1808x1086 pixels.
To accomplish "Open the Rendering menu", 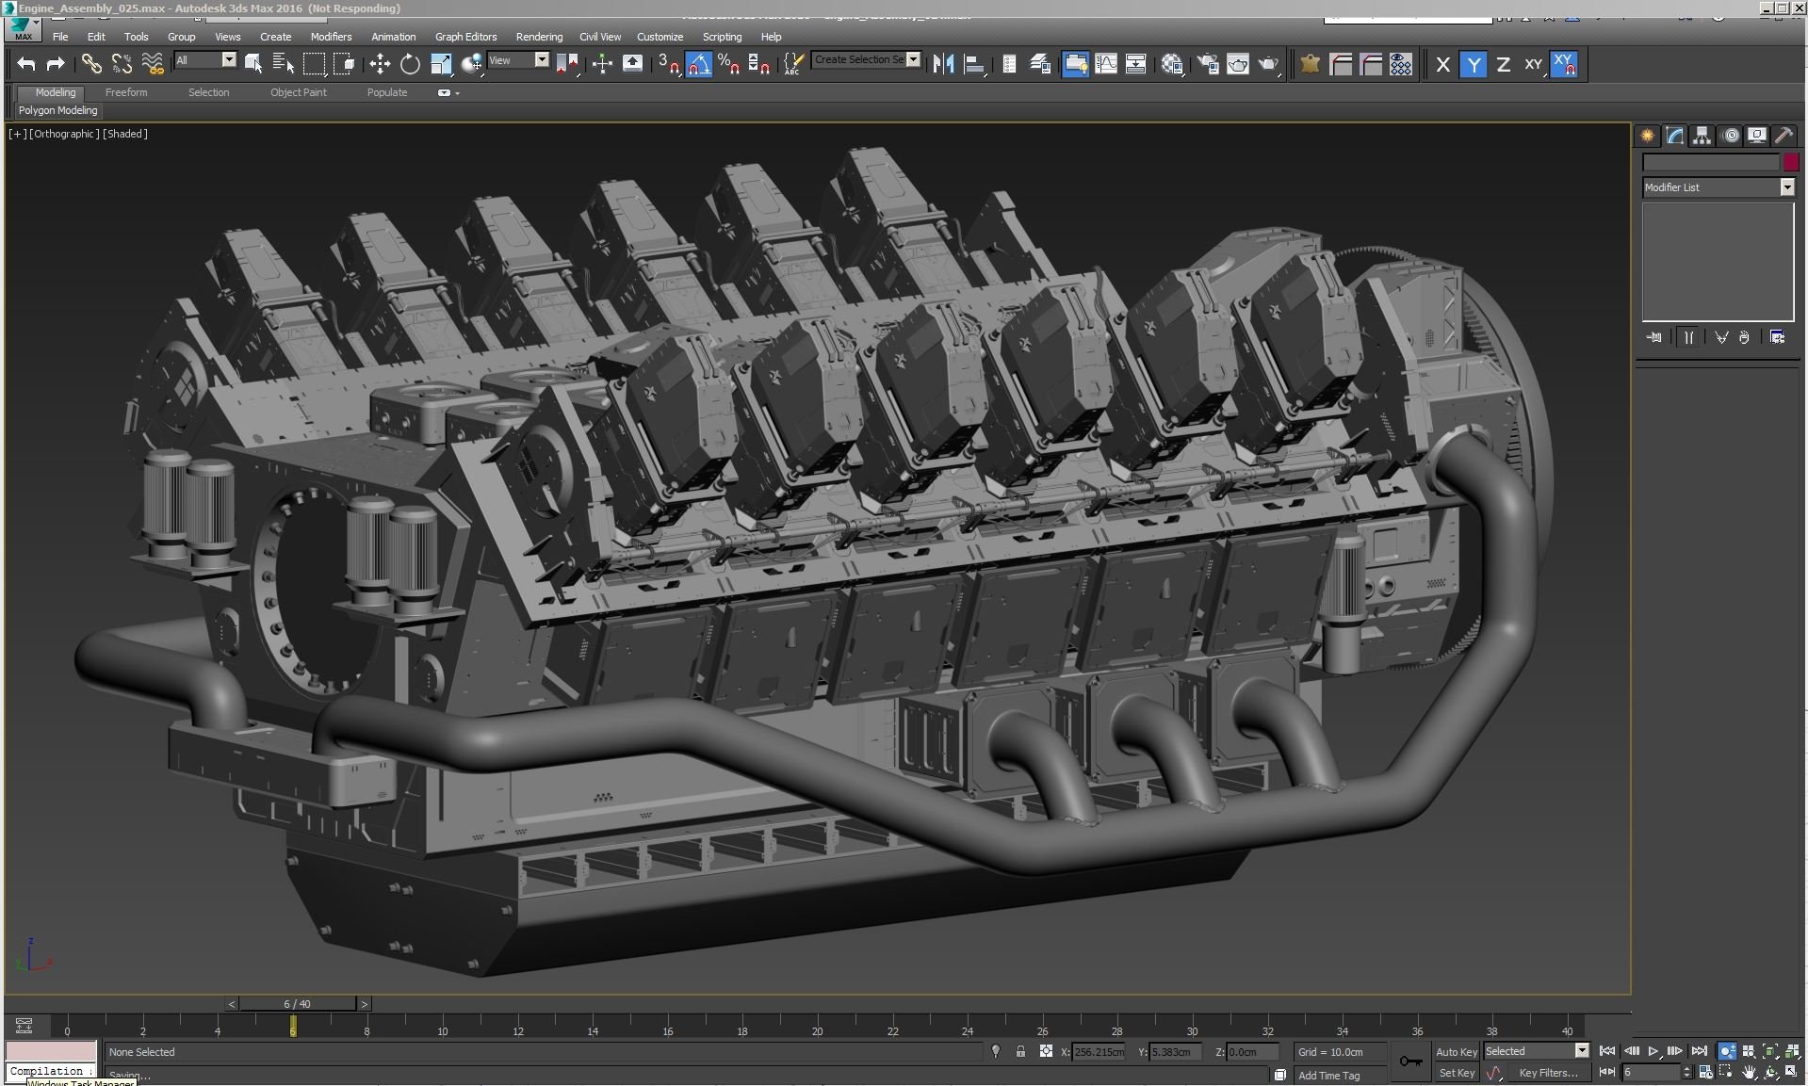I will (539, 37).
